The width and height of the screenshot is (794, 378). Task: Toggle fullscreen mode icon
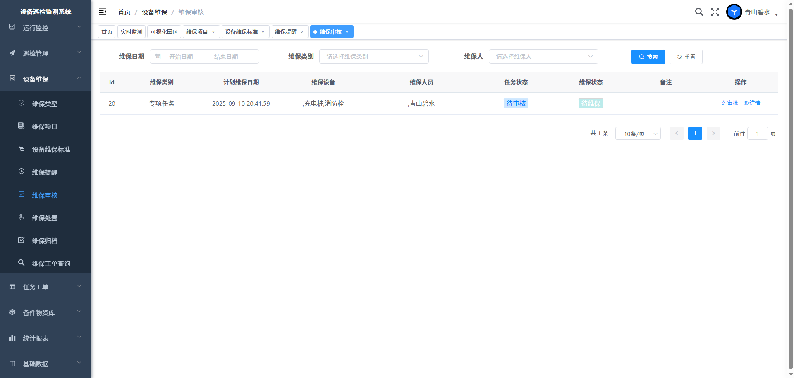715,12
